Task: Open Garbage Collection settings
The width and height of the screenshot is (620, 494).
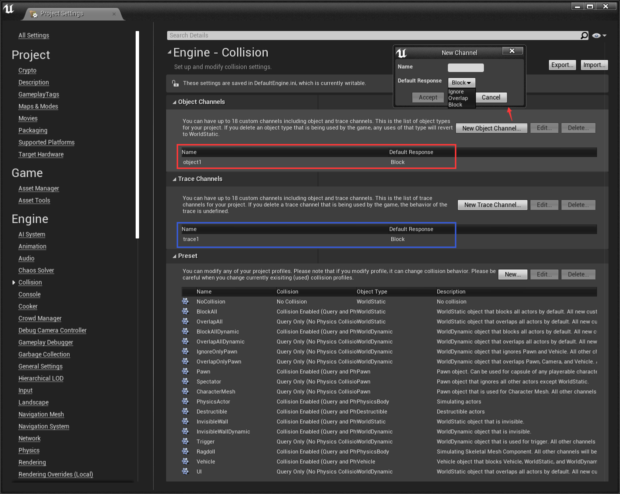Action: tap(44, 354)
